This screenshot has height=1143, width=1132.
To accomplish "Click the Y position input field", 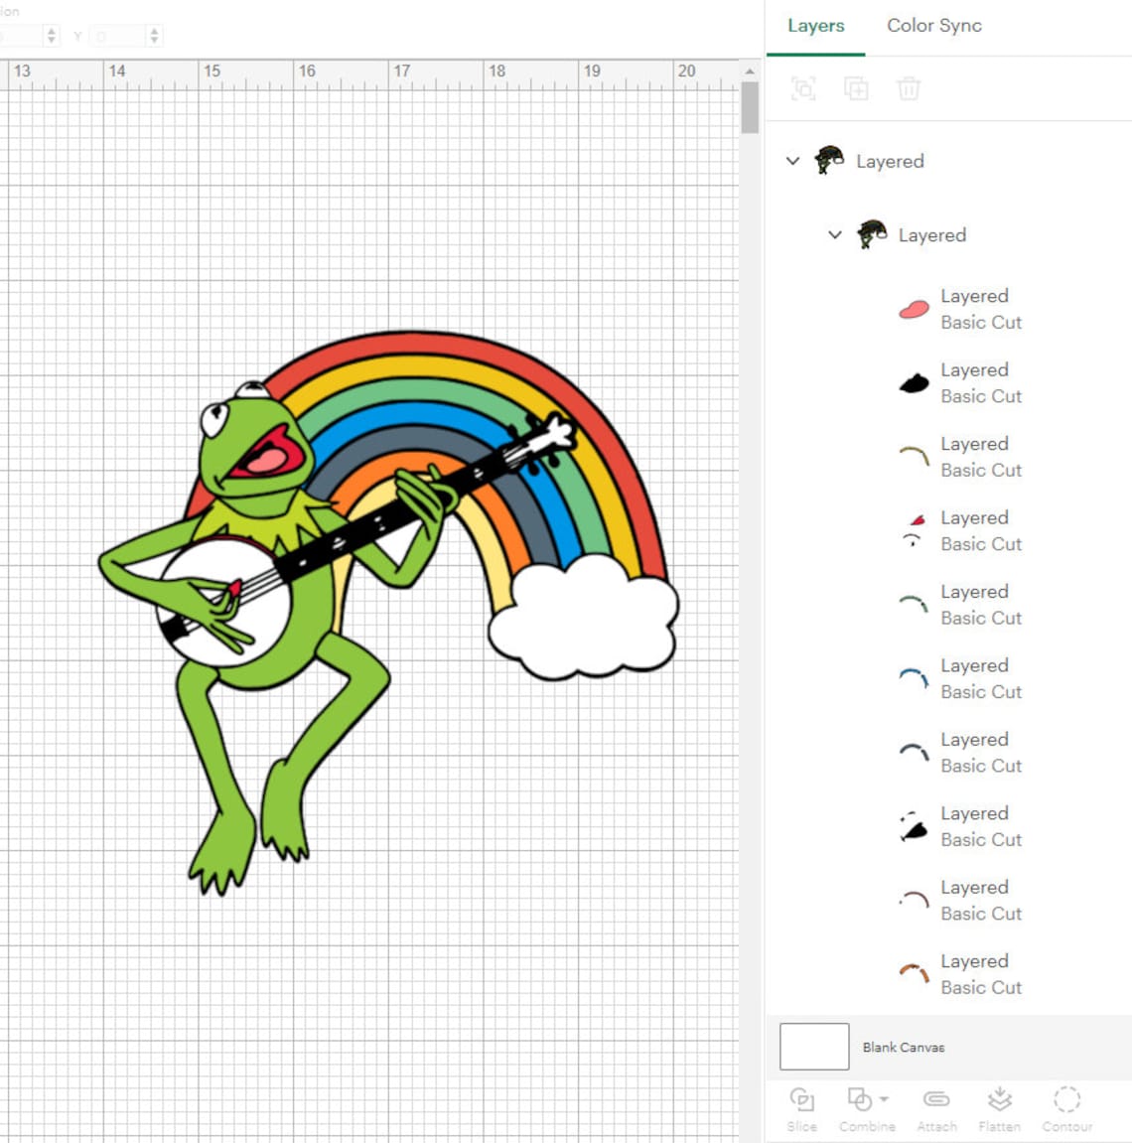I will click(118, 35).
